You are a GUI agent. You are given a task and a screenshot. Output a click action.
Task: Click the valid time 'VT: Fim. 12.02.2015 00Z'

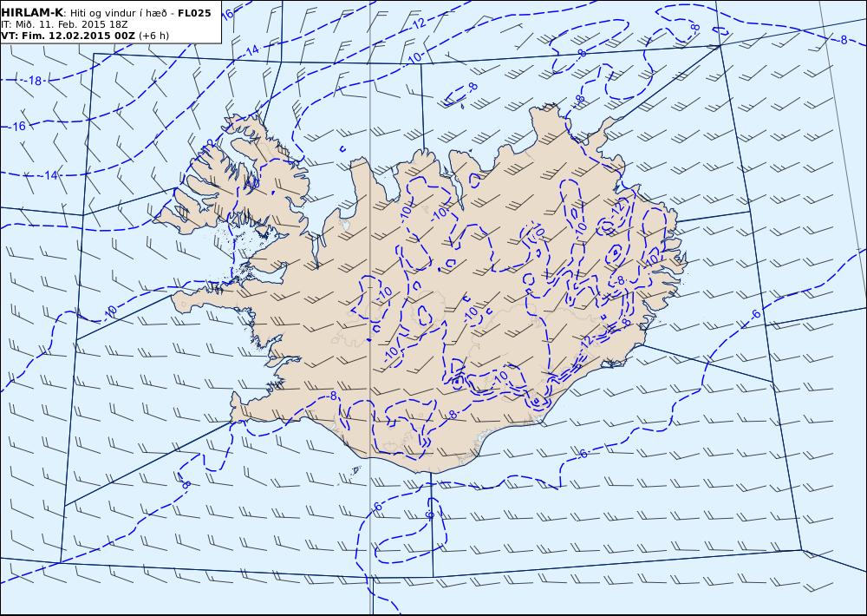coord(68,36)
